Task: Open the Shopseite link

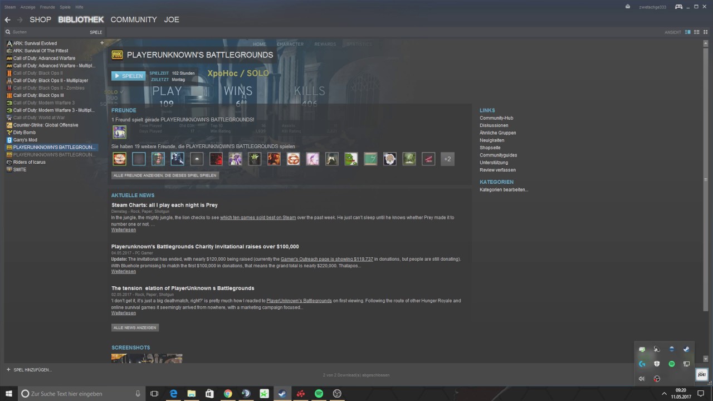Action: click(490, 148)
